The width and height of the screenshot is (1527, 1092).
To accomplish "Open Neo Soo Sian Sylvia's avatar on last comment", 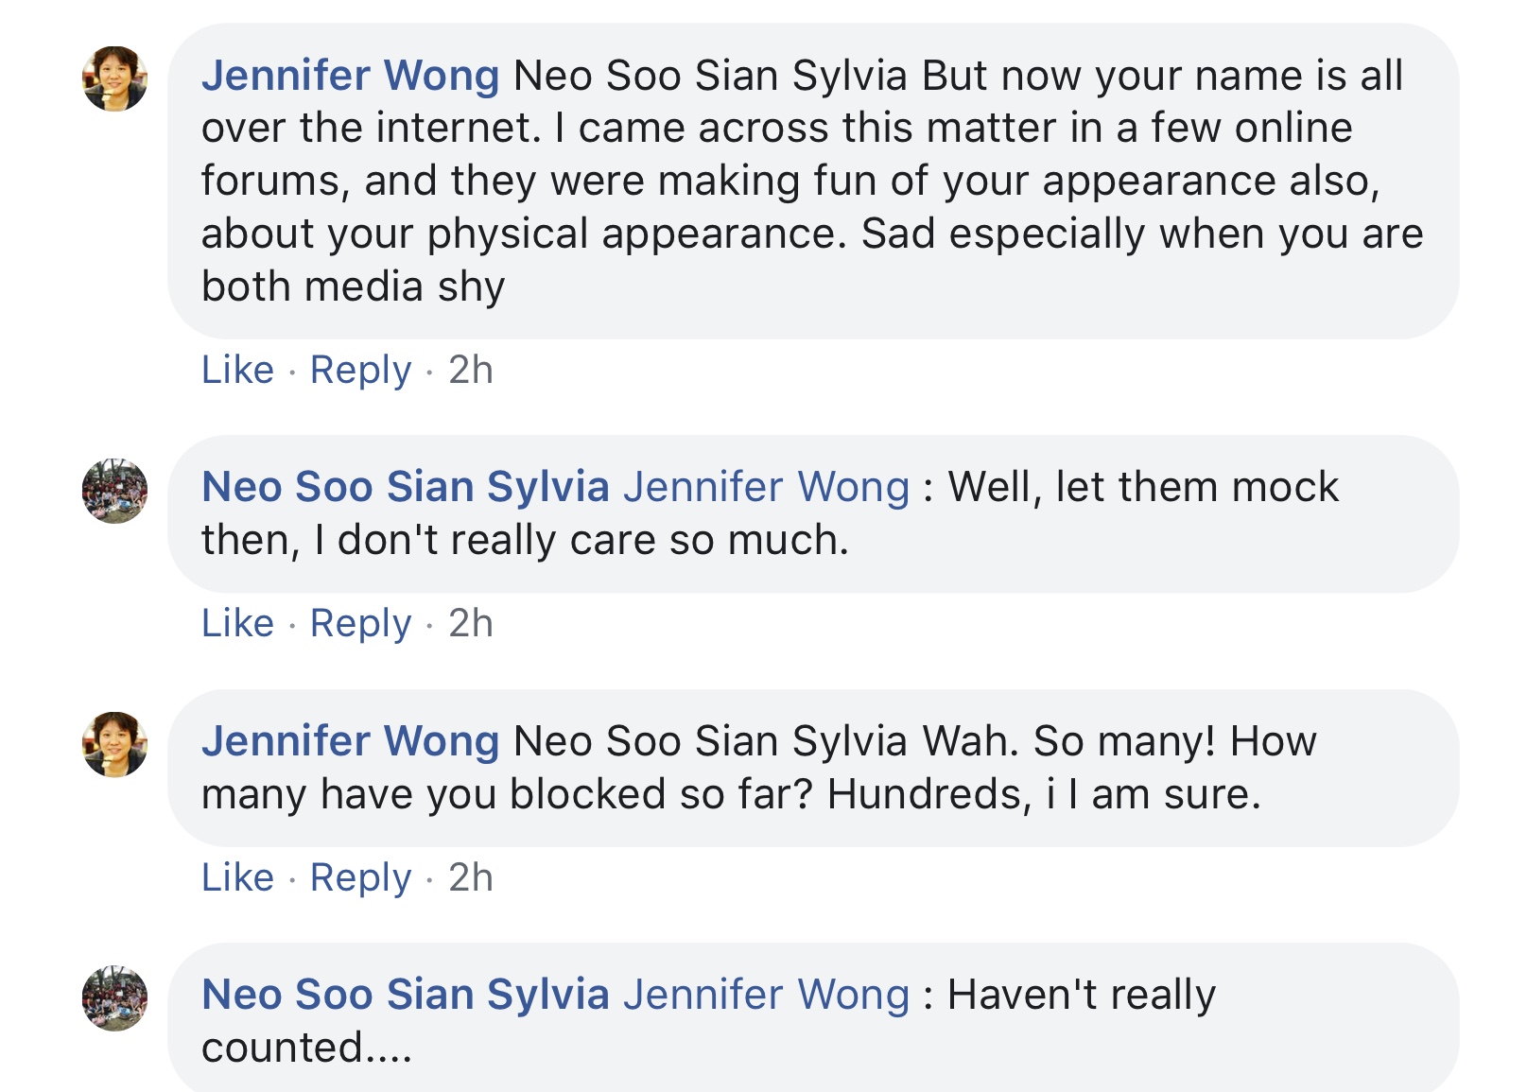I will (x=114, y=997).
